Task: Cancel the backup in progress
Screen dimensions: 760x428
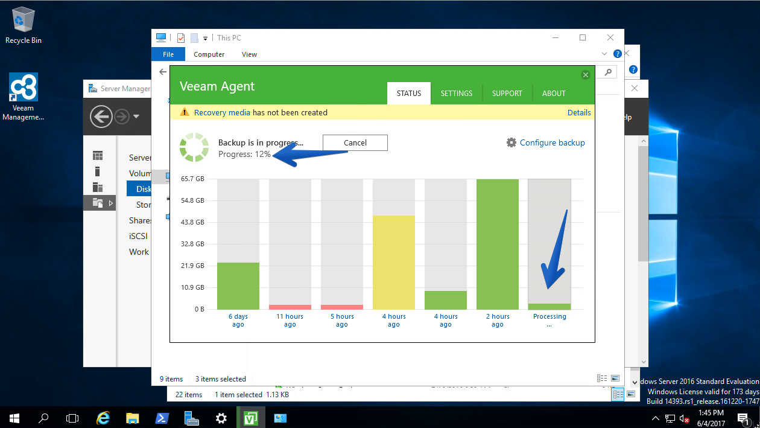Action: [355, 142]
